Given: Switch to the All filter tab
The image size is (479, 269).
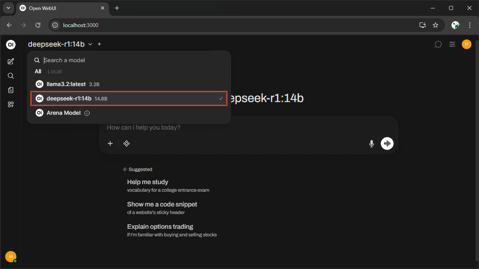Looking at the screenshot, I should point(38,71).
